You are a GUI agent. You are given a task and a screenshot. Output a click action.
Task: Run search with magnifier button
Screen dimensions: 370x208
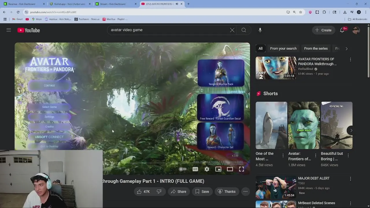click(x=244, y=30)
